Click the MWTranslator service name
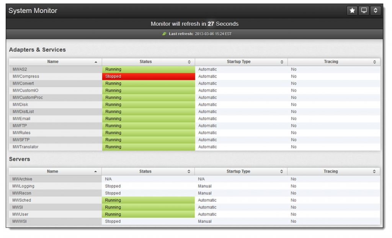The height and width of the screenshot is (238, 392). (x=26, y=147)
